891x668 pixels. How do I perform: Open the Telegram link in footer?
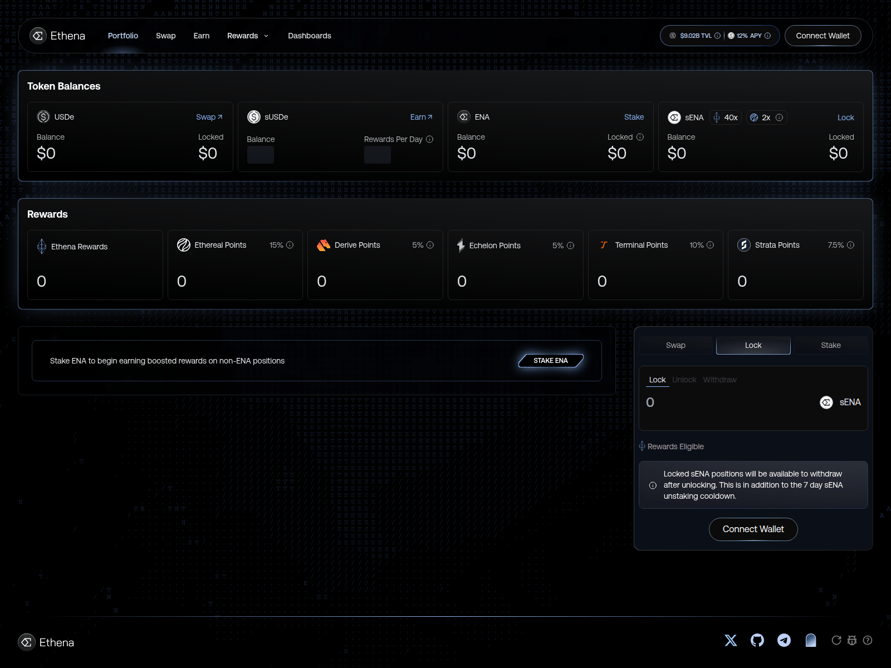[x=784, y=640]
